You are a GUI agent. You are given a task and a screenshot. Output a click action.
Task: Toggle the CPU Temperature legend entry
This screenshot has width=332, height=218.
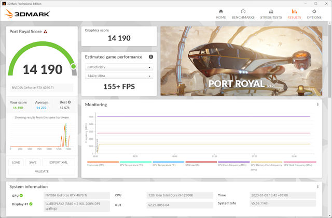[136, 164]
